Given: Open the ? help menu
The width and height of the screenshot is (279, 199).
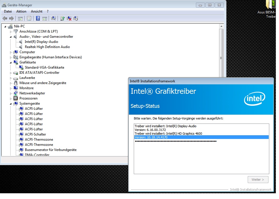Looking at the screenshot, I should (x=48, y=11).
